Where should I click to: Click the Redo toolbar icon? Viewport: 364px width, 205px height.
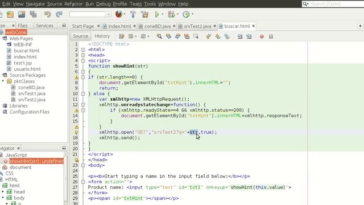click(59, 14)
